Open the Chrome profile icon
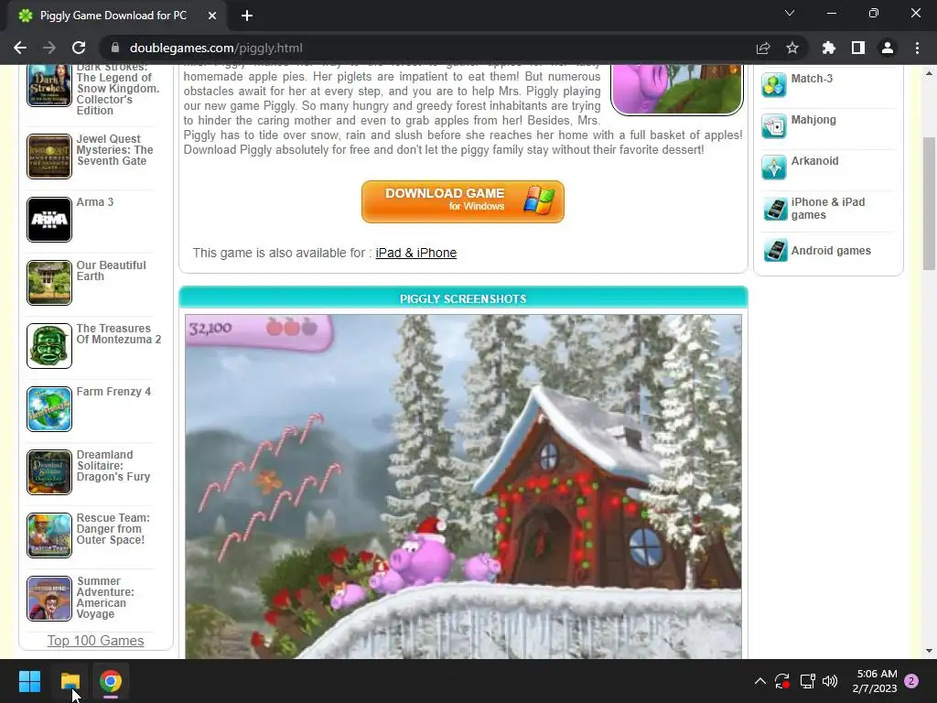 tap(888, 48)
